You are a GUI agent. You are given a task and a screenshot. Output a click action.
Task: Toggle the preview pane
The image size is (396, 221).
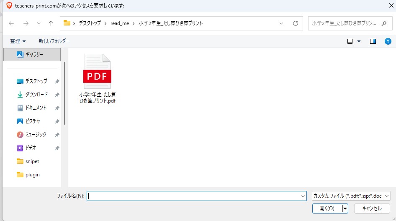coord(373,41)
